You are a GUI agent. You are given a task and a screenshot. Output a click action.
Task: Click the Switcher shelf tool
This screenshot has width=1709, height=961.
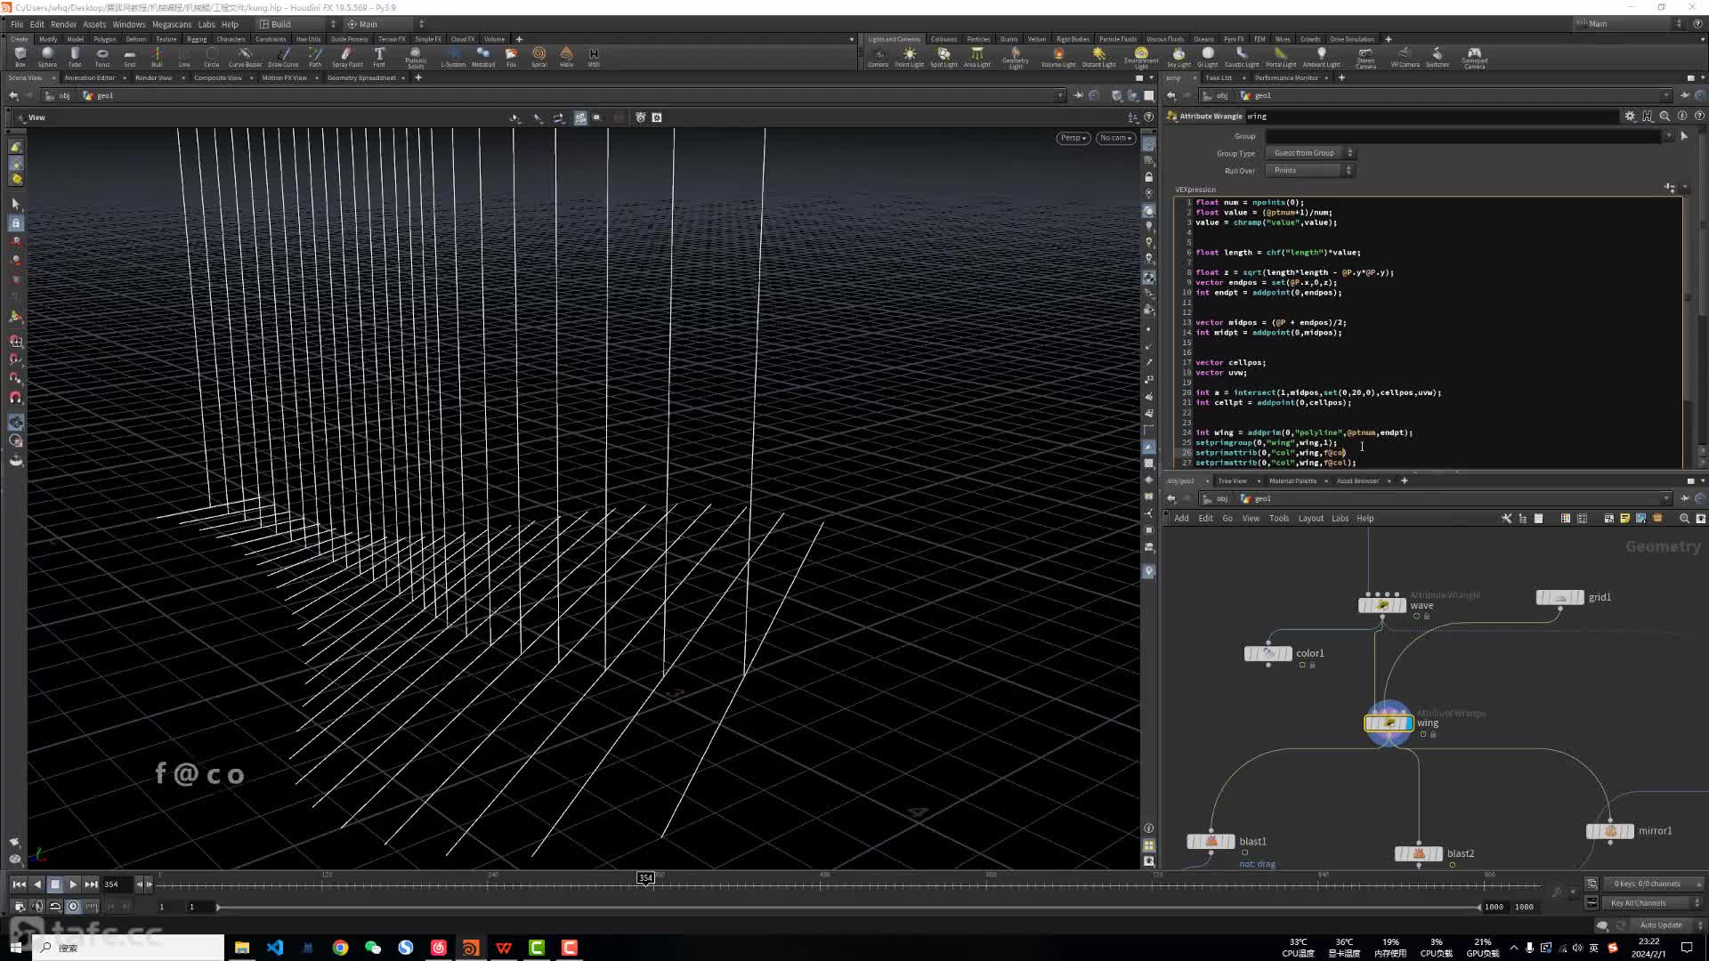(x=1437, y=56)
